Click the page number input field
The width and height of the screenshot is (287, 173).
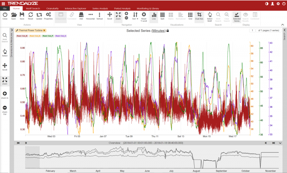click(252, 31)
